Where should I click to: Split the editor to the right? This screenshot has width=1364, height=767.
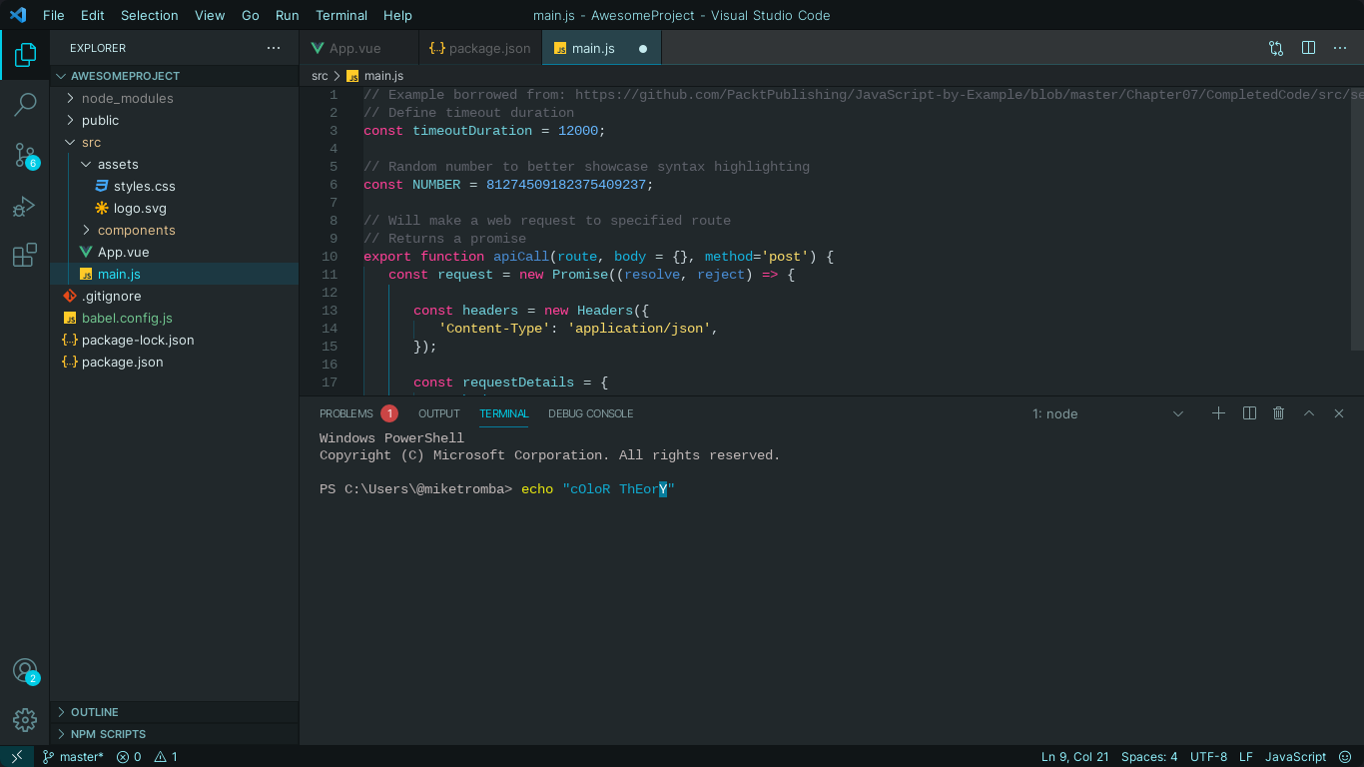1308,48
